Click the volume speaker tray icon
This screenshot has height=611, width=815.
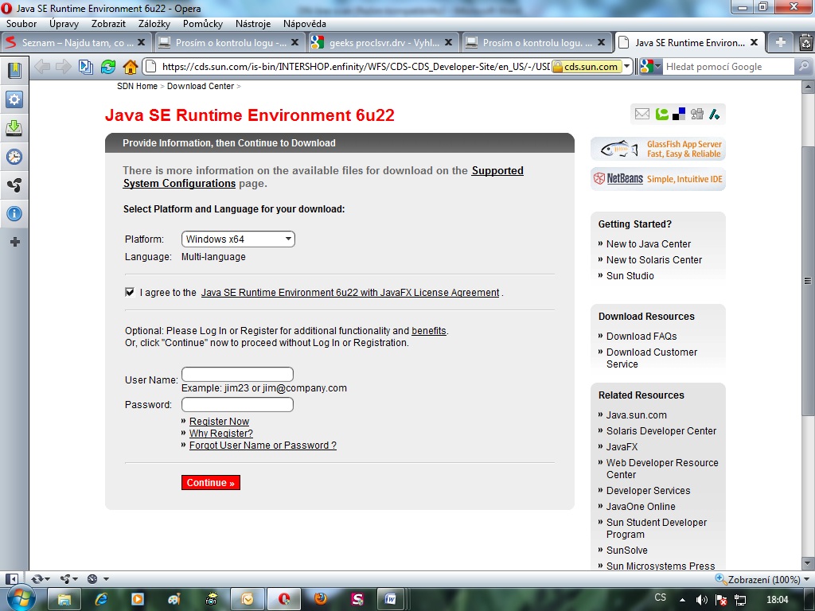click(x=701, y=600)
